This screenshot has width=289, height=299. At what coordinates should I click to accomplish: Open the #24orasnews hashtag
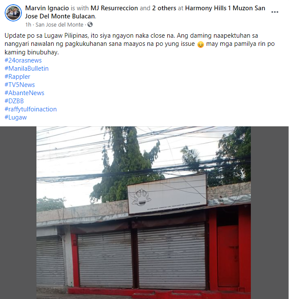tap(23, 60)
